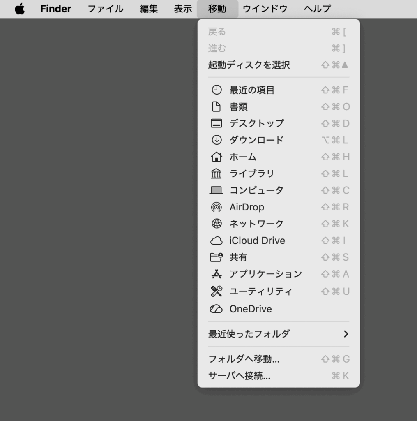Choose サーバへ接続... from the menu
Viewport: 417px width, 421px height.
point(240,376)
